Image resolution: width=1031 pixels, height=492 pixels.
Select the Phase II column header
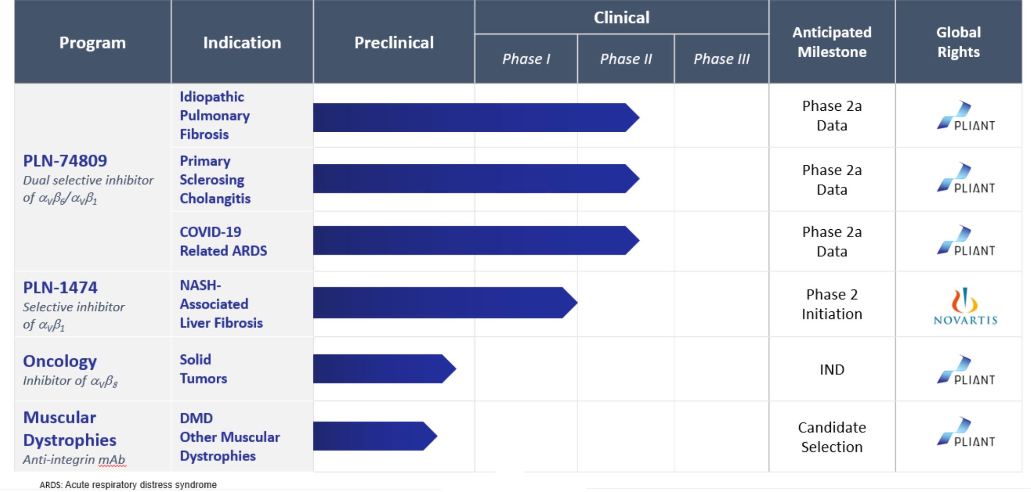coord(626,59)
